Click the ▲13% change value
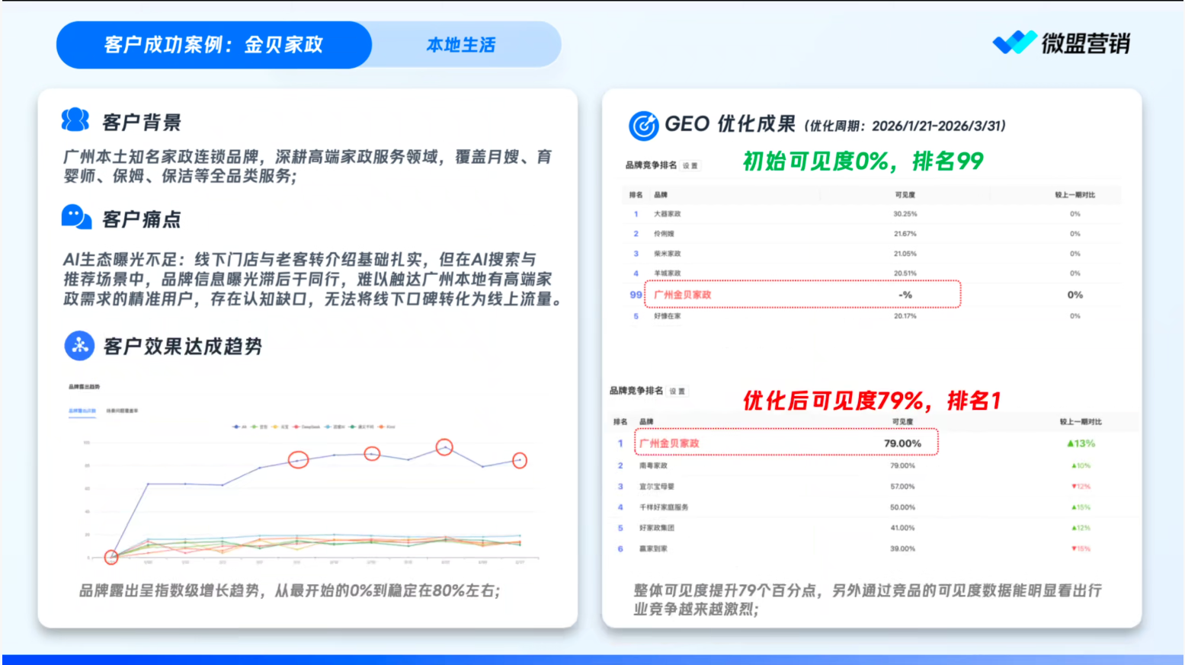The image size is (1185, 665). [x=1081, y=443]
